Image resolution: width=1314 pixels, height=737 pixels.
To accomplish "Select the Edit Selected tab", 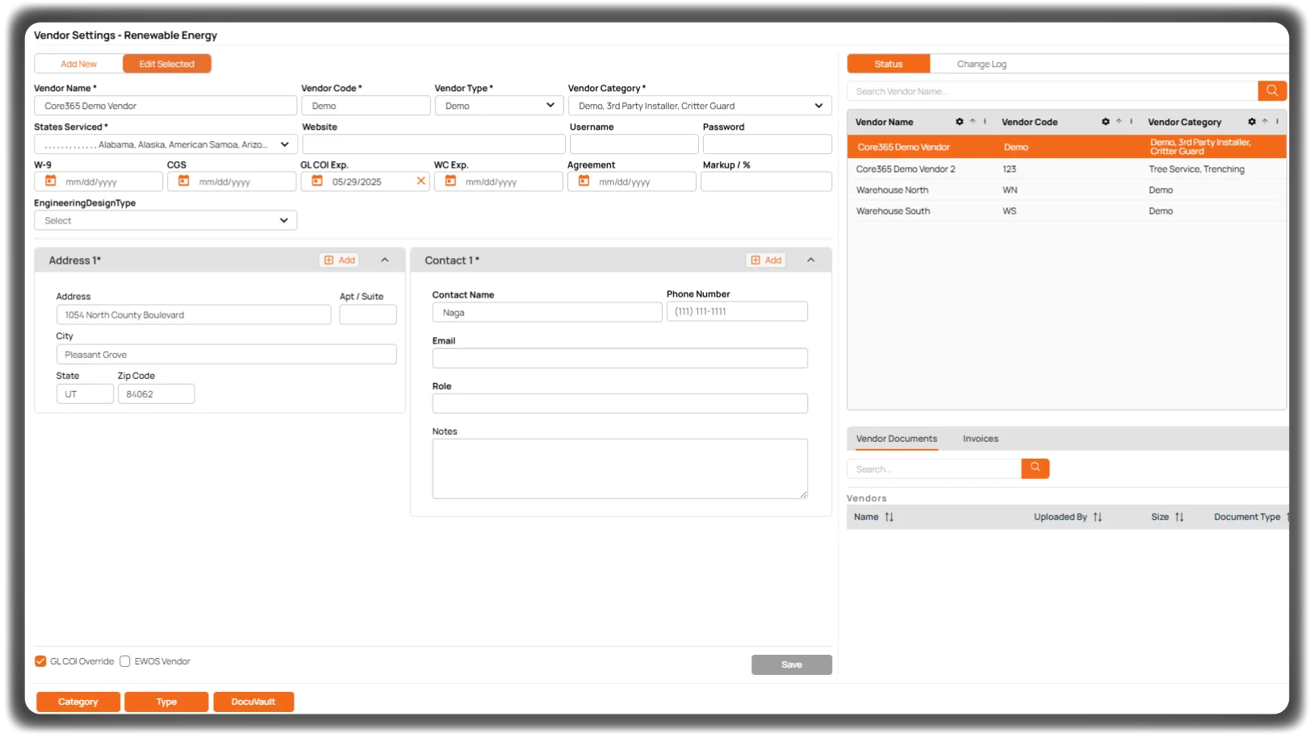I will [166, 64].
